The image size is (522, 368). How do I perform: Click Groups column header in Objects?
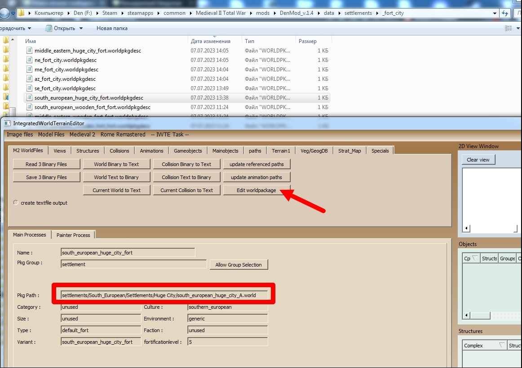click(x=507, y=258)
